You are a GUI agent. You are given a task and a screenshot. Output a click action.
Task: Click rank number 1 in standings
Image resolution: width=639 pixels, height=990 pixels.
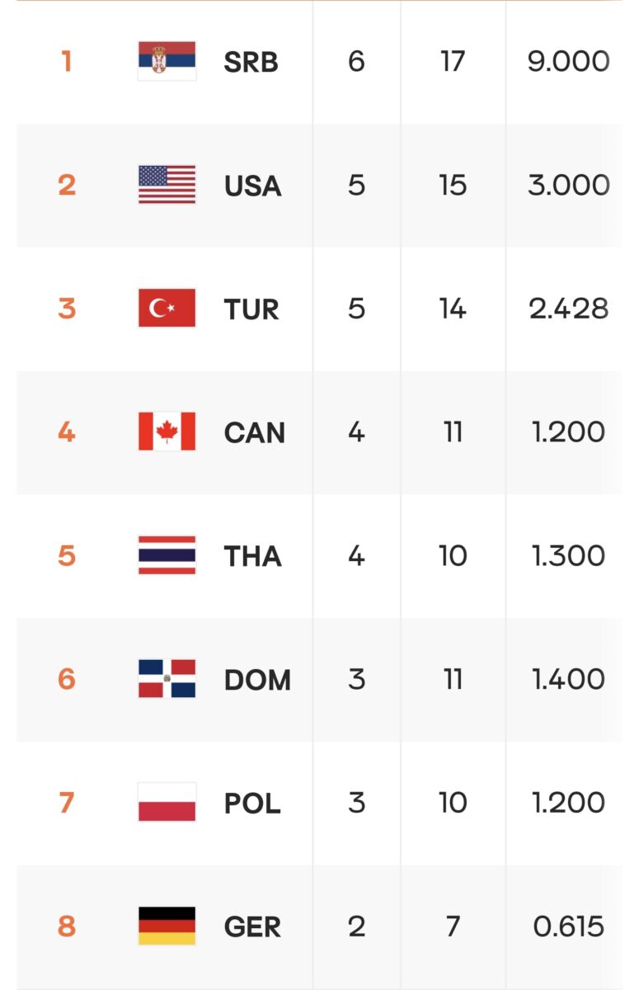click(x=67, y=62)
